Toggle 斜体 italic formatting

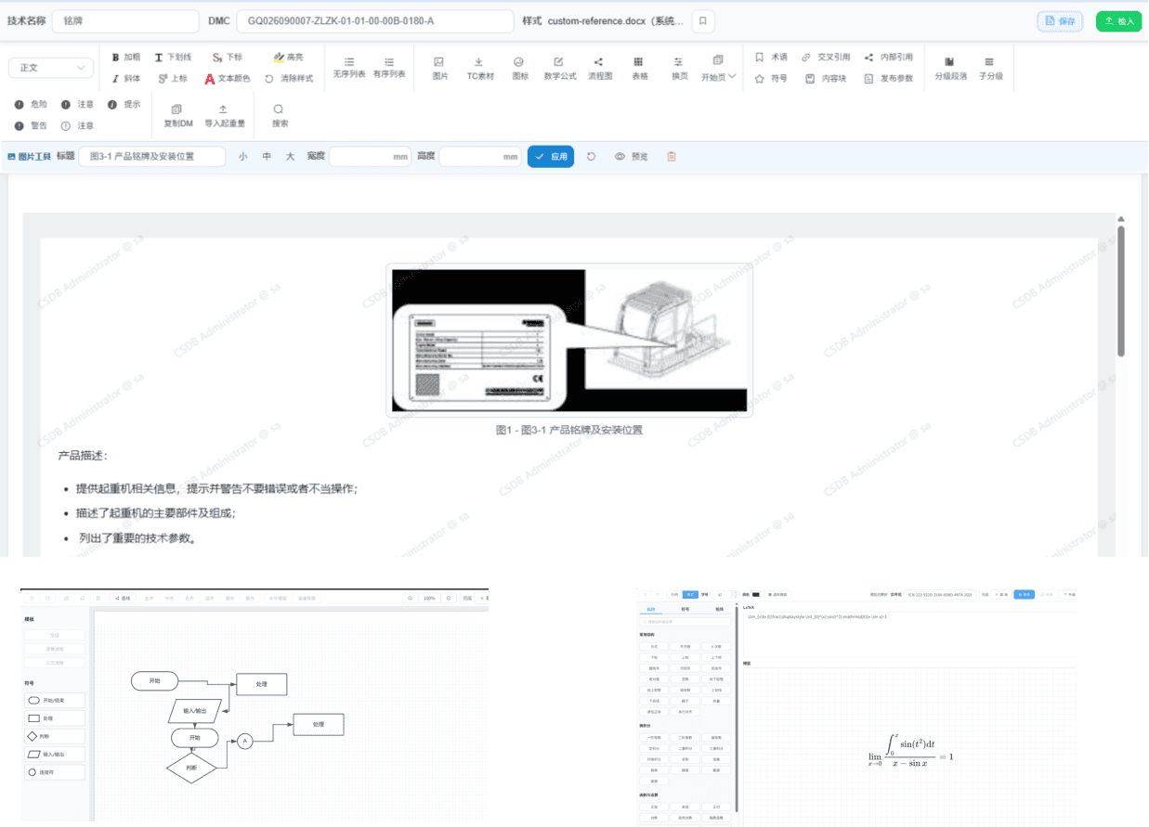[126, 79]
